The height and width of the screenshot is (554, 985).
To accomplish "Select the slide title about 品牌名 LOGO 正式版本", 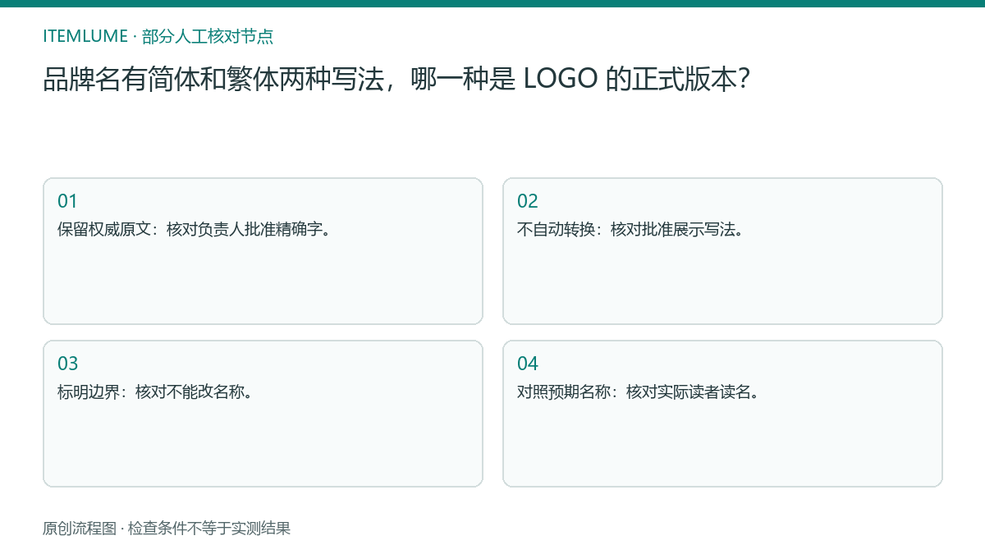I will click(x=396, y=80).
